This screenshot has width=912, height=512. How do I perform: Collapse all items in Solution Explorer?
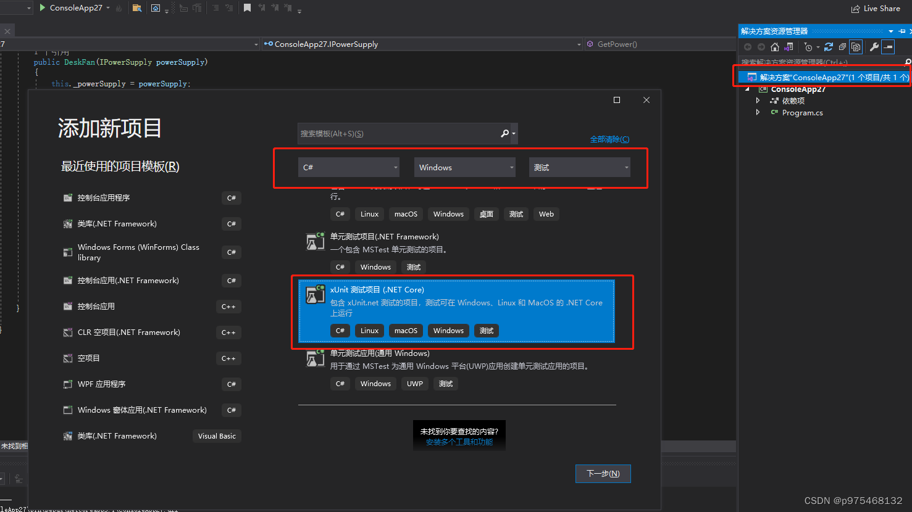(x=842, y=47)
